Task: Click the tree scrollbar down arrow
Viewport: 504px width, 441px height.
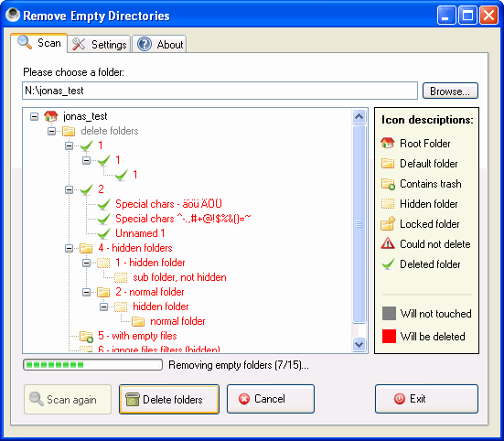Action: 359,344
